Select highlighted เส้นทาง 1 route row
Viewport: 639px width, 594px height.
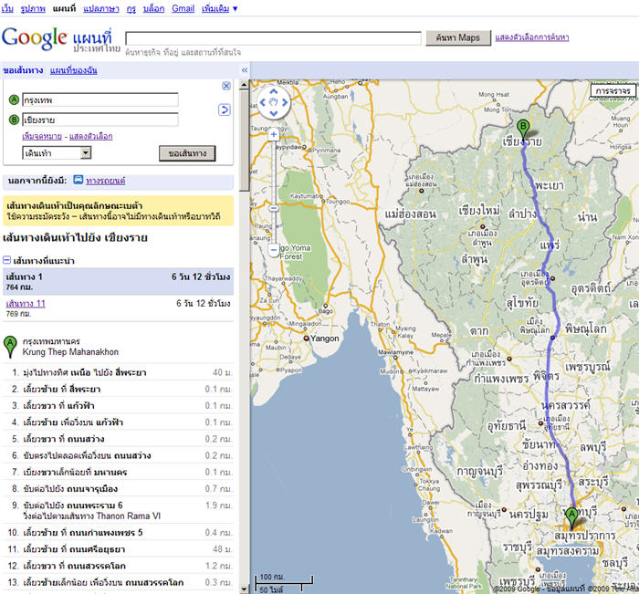click(118, 281)
